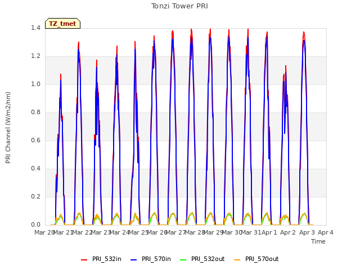Click the 0.4 y-axis tick label

pyautogui.click(x=35, y=169)
